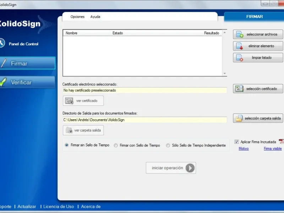Click the pen icon beside Firmar
The image size is (284, 213).
click(4, 63)
